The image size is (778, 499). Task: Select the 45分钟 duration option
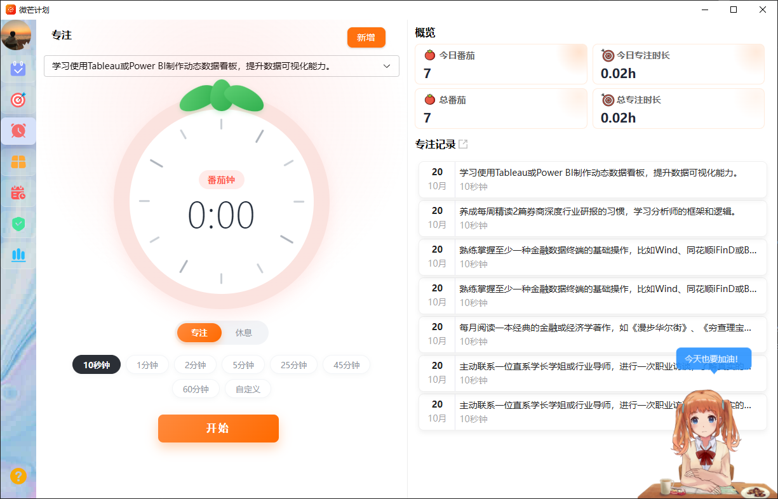click(x=347, y=365)
